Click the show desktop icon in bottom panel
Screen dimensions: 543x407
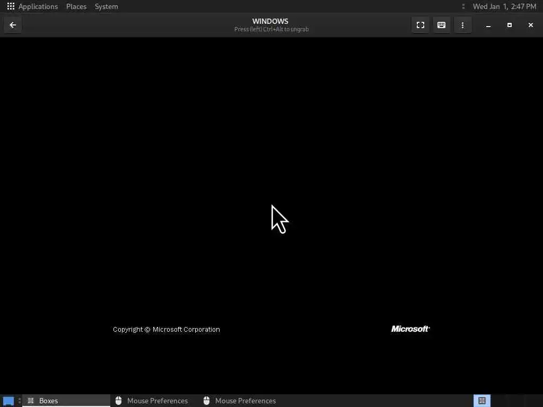coord(8,401)
